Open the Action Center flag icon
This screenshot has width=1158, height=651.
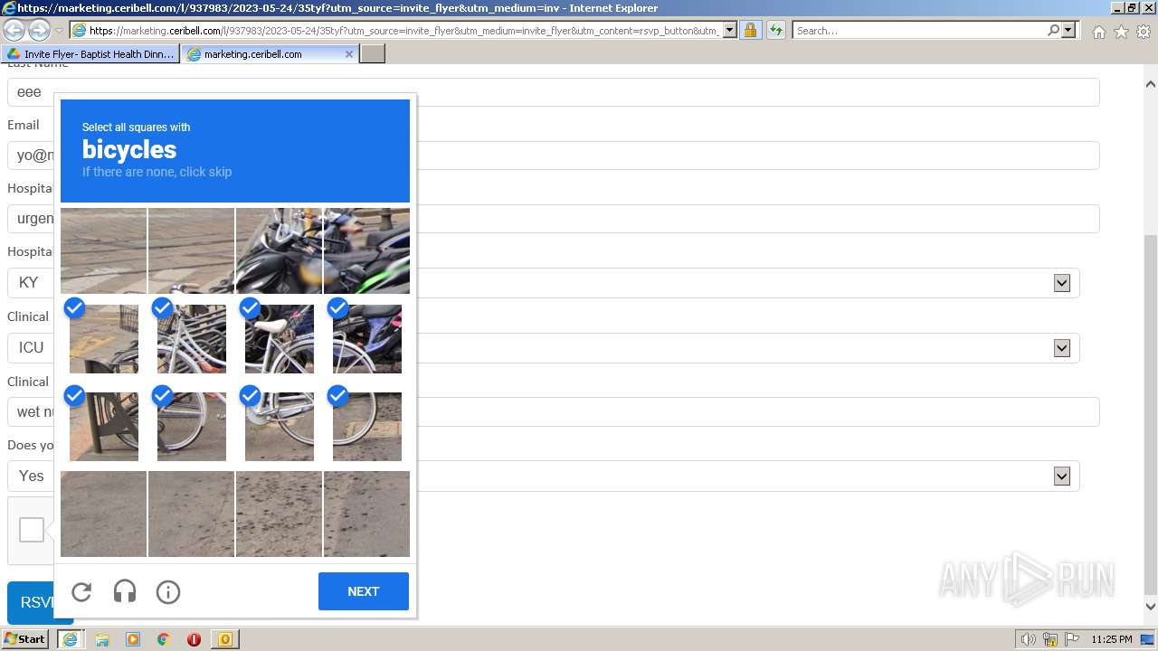point(1071,639)
